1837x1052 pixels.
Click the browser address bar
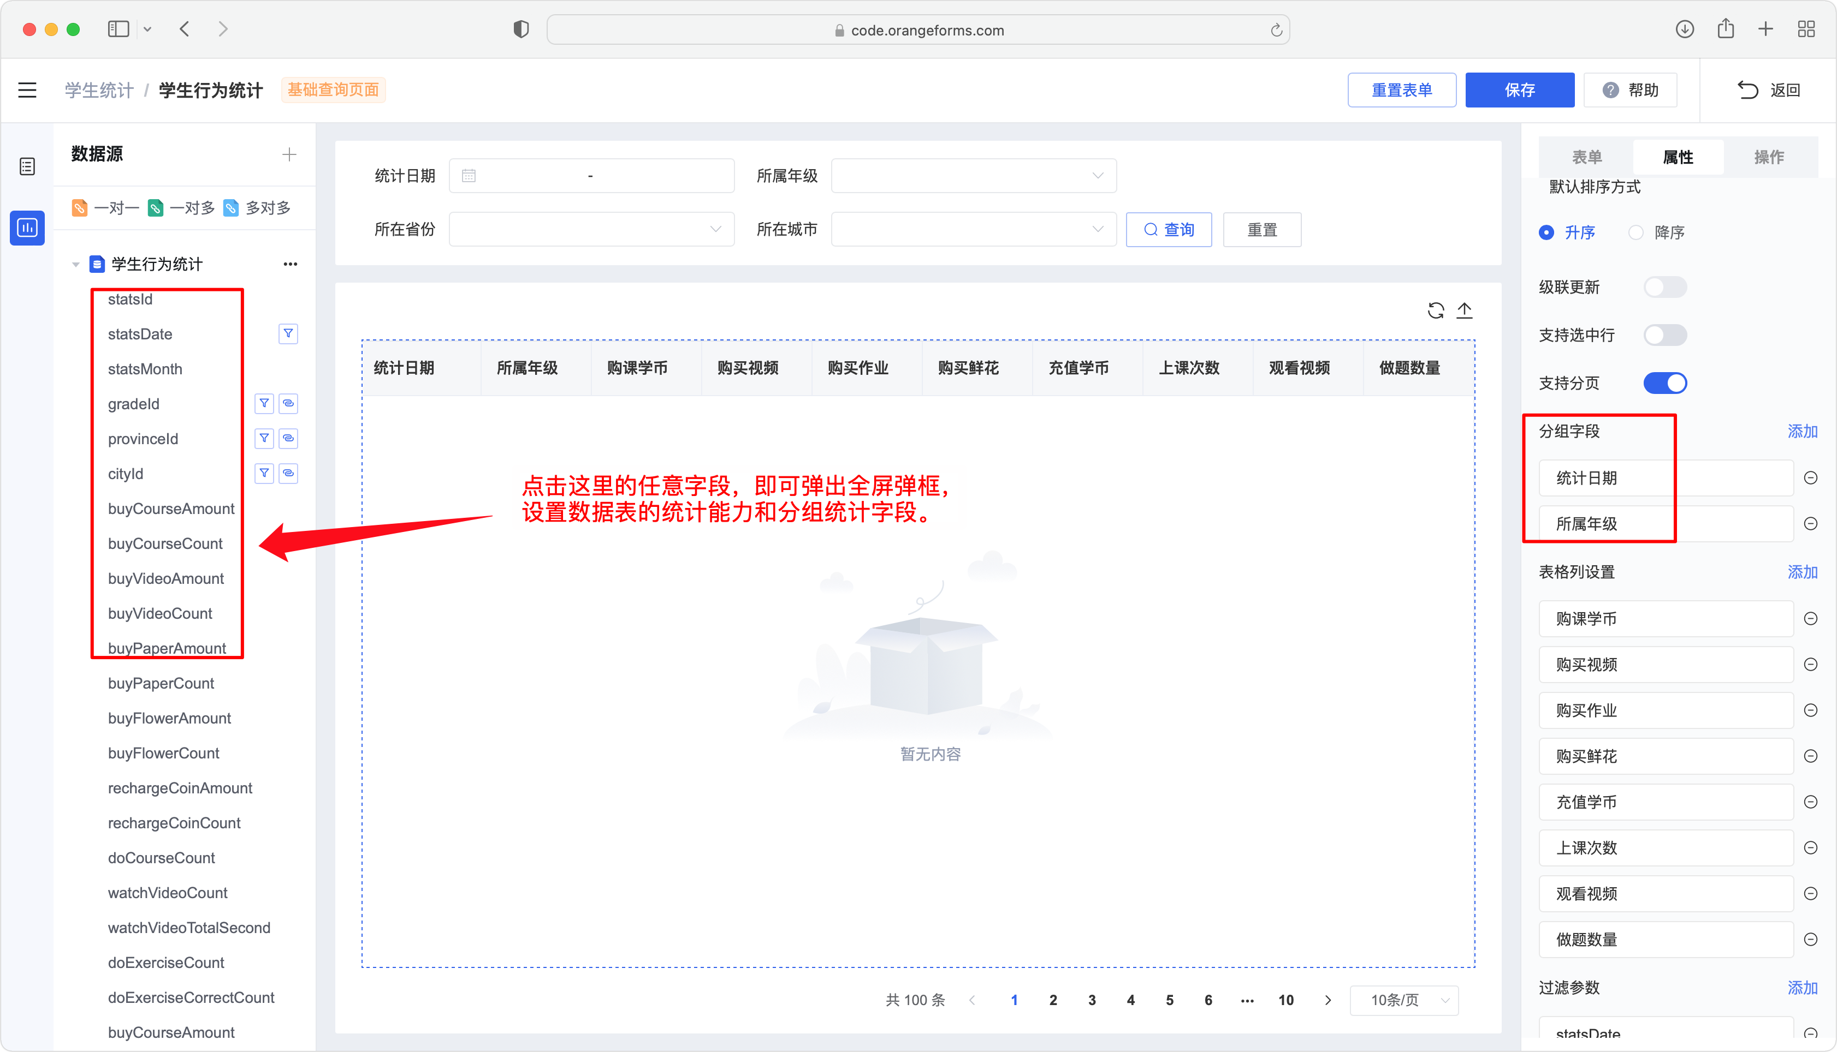coord(918,29)
